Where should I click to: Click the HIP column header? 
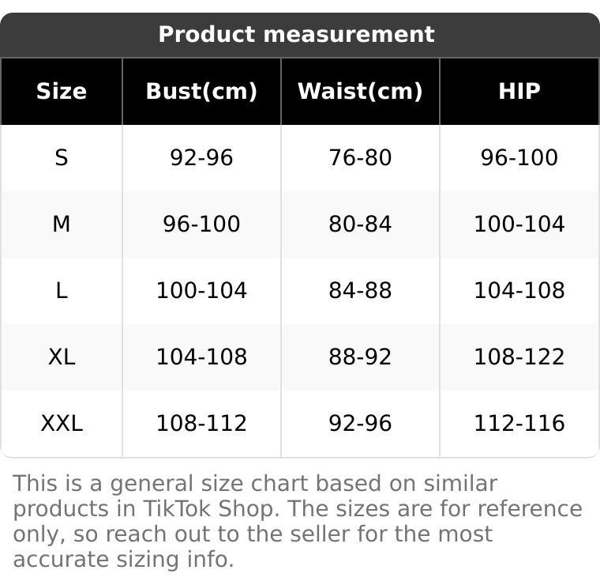click(519, 92)
